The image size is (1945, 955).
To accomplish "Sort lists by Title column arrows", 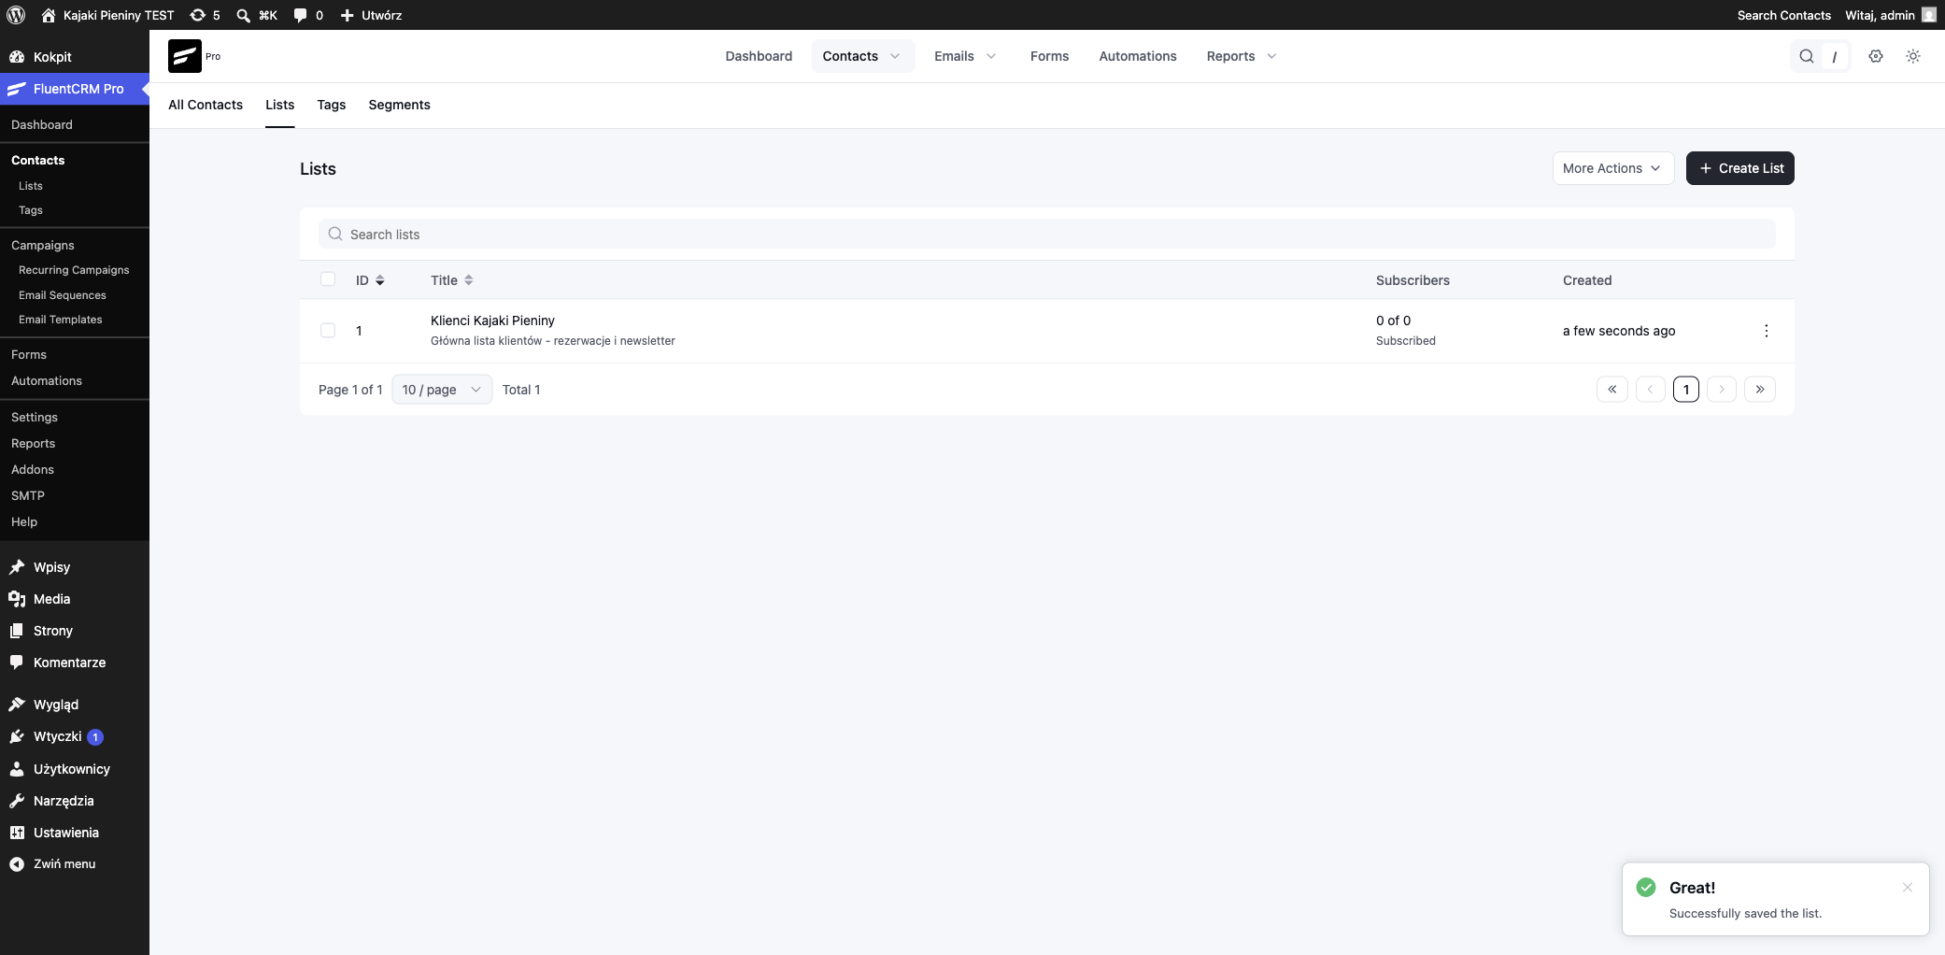I will 469,280.
